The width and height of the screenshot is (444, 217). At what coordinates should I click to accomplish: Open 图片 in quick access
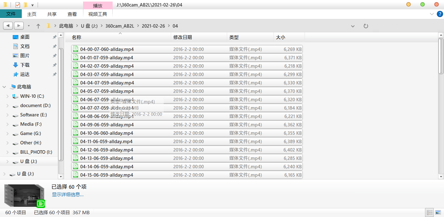click(x=25, y=56)
